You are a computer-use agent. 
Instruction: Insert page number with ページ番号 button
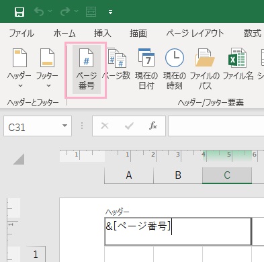coord(87,69)
